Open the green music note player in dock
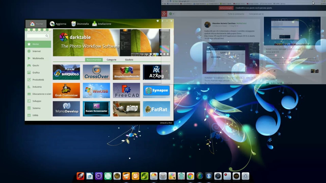This screenshot has width=326, height=183. tap(145, 176)
